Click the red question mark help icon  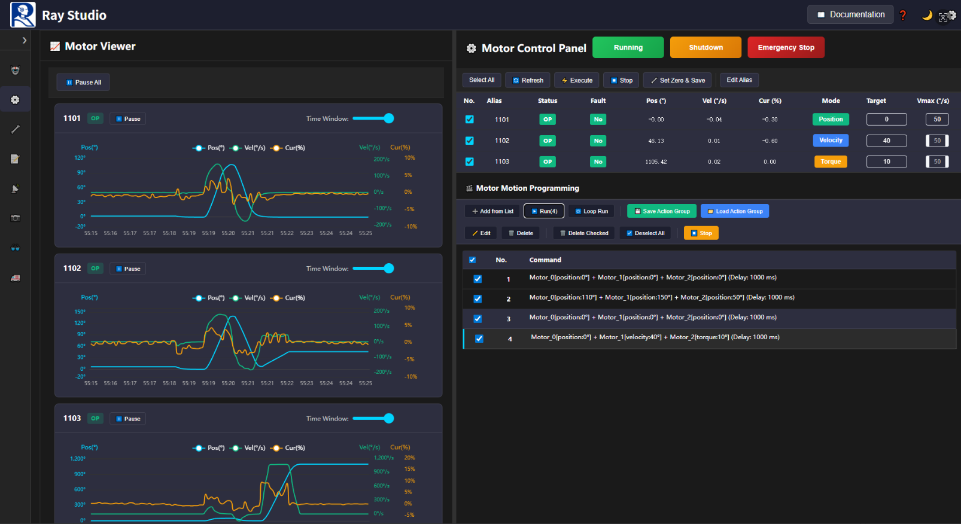pyautogui.click(x=903, y=16)
